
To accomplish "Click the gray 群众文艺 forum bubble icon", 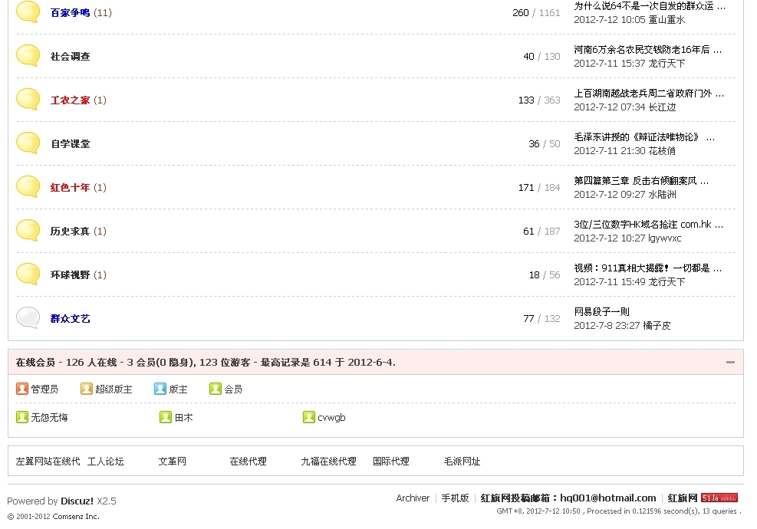I will pyautogui.click(x=28, y=318).
